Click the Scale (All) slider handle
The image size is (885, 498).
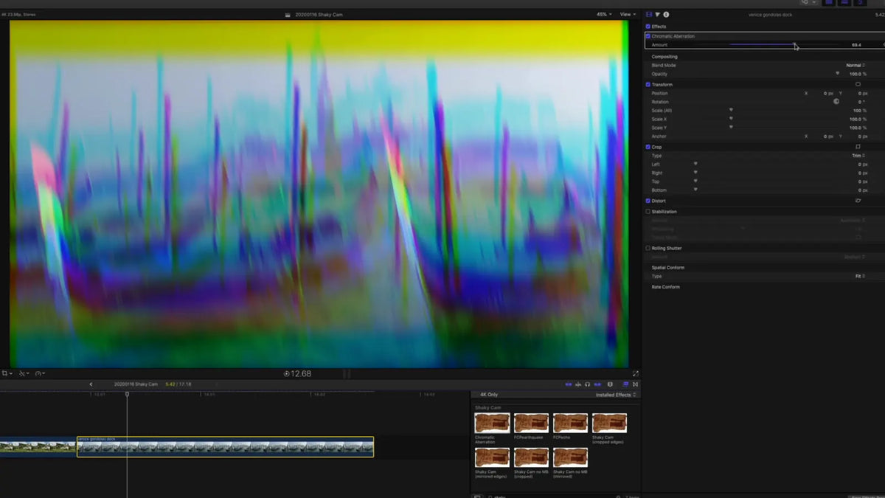tap(731, 110)
